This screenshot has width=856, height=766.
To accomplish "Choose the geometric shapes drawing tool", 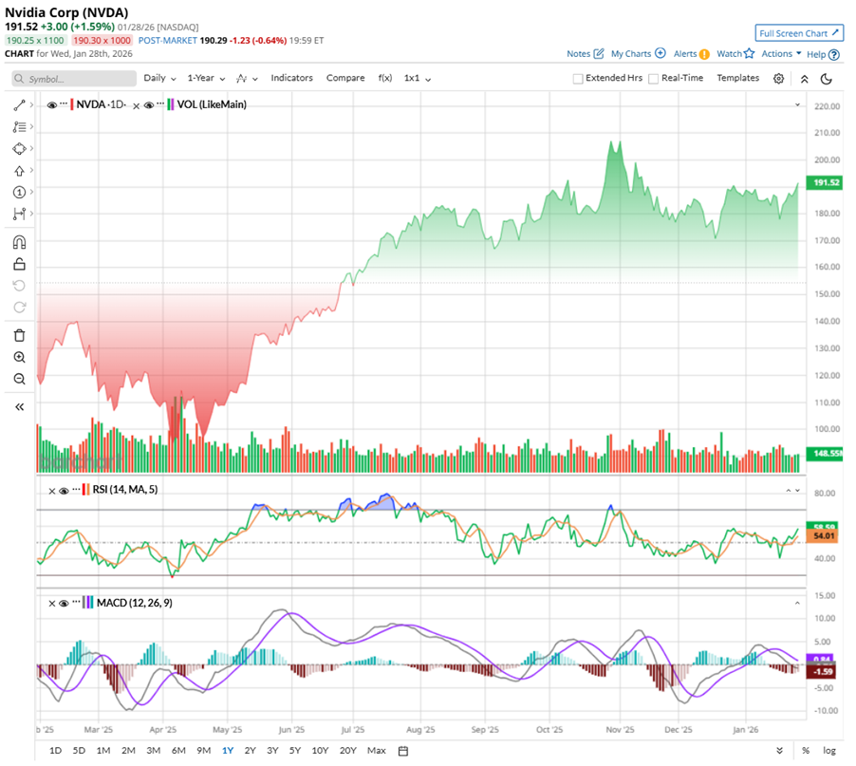I will coord(19,148).
